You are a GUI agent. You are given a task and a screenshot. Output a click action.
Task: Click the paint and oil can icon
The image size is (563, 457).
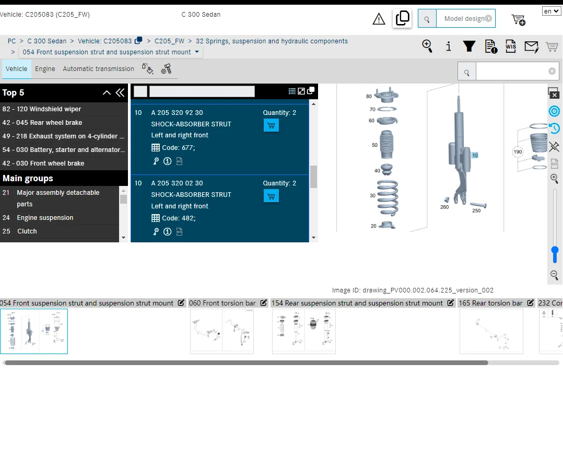coord(147,68)
